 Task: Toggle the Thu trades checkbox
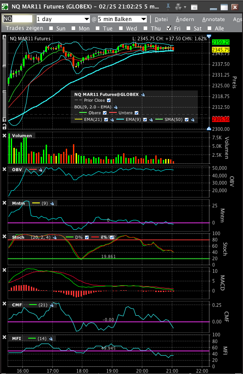(145, 28)
